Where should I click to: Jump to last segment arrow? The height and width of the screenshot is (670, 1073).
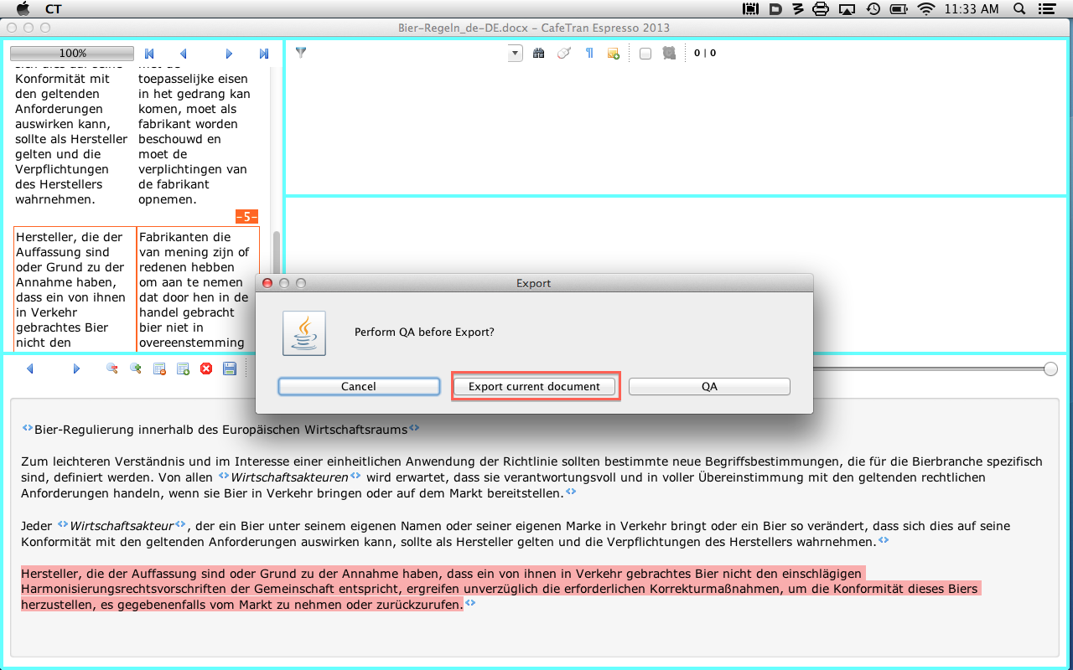pyautogui.click(x=264, y=54)
